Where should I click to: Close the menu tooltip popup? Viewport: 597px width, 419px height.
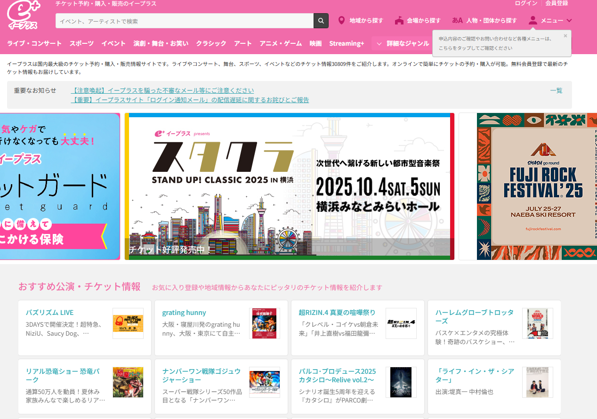(565, 36)
